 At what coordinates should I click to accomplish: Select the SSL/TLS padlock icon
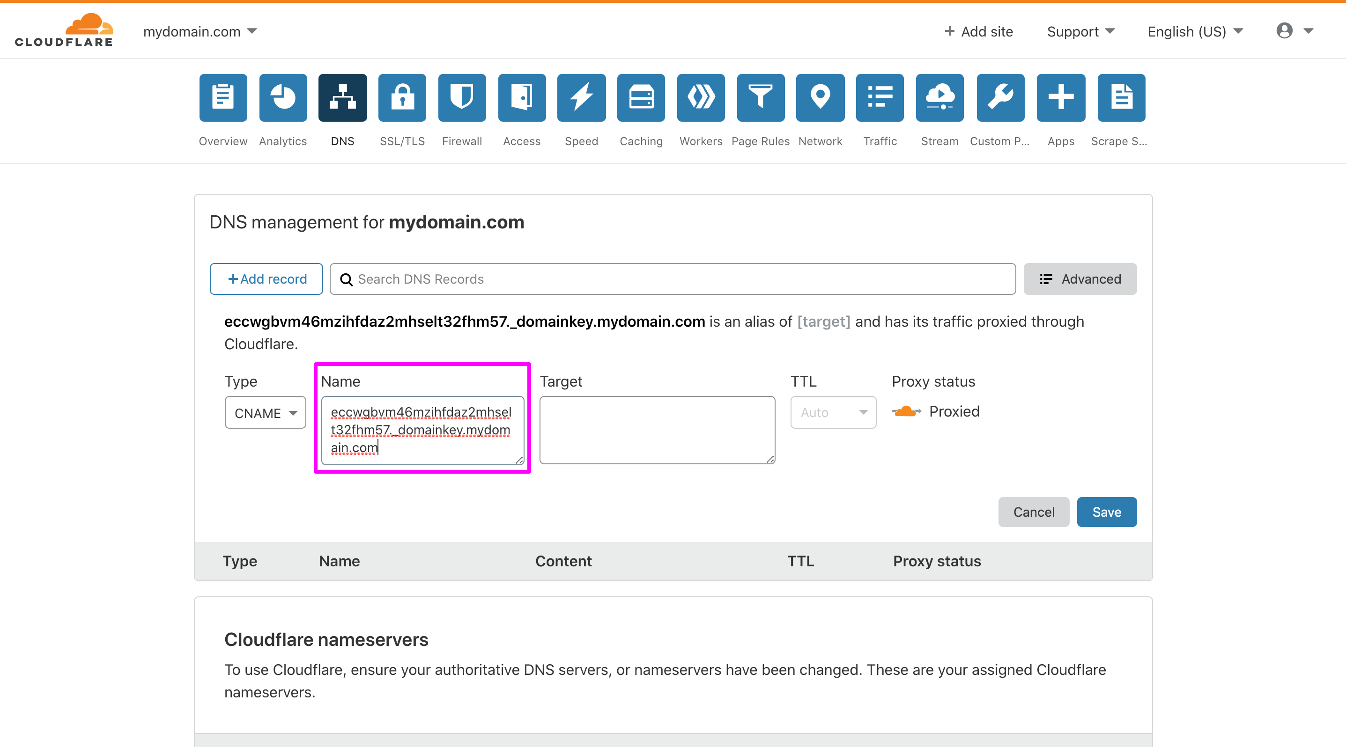[x=402, y=98]
